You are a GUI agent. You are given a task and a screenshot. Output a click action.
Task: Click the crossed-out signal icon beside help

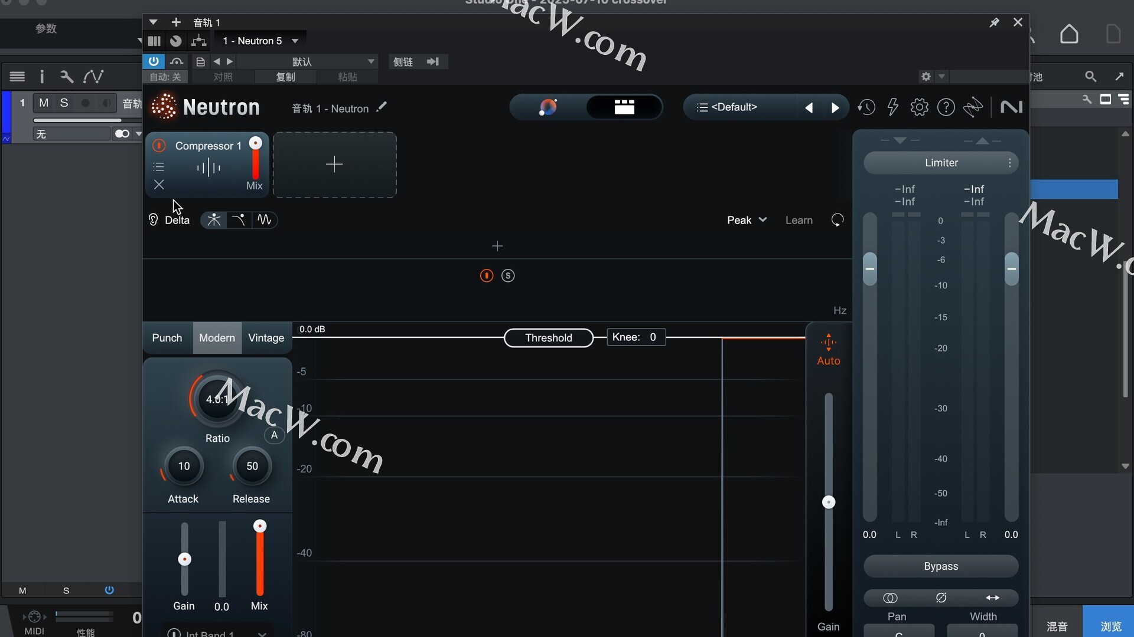tap(973, 107)
